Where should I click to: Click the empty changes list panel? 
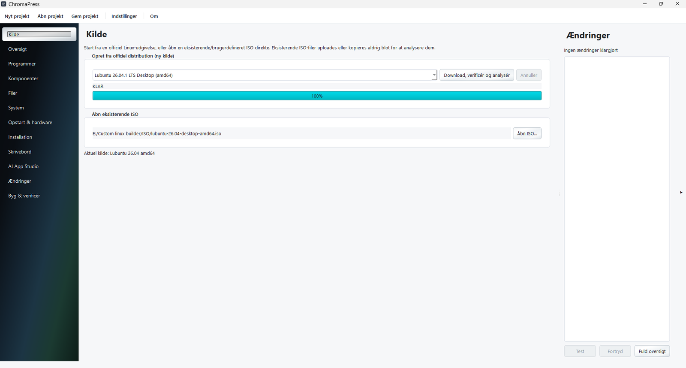(617, 199)
